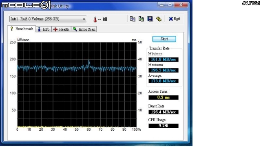The height and width of the screenshot is (147, 261).
Task: Click the CPU Usage label
Action: (157, 120)
